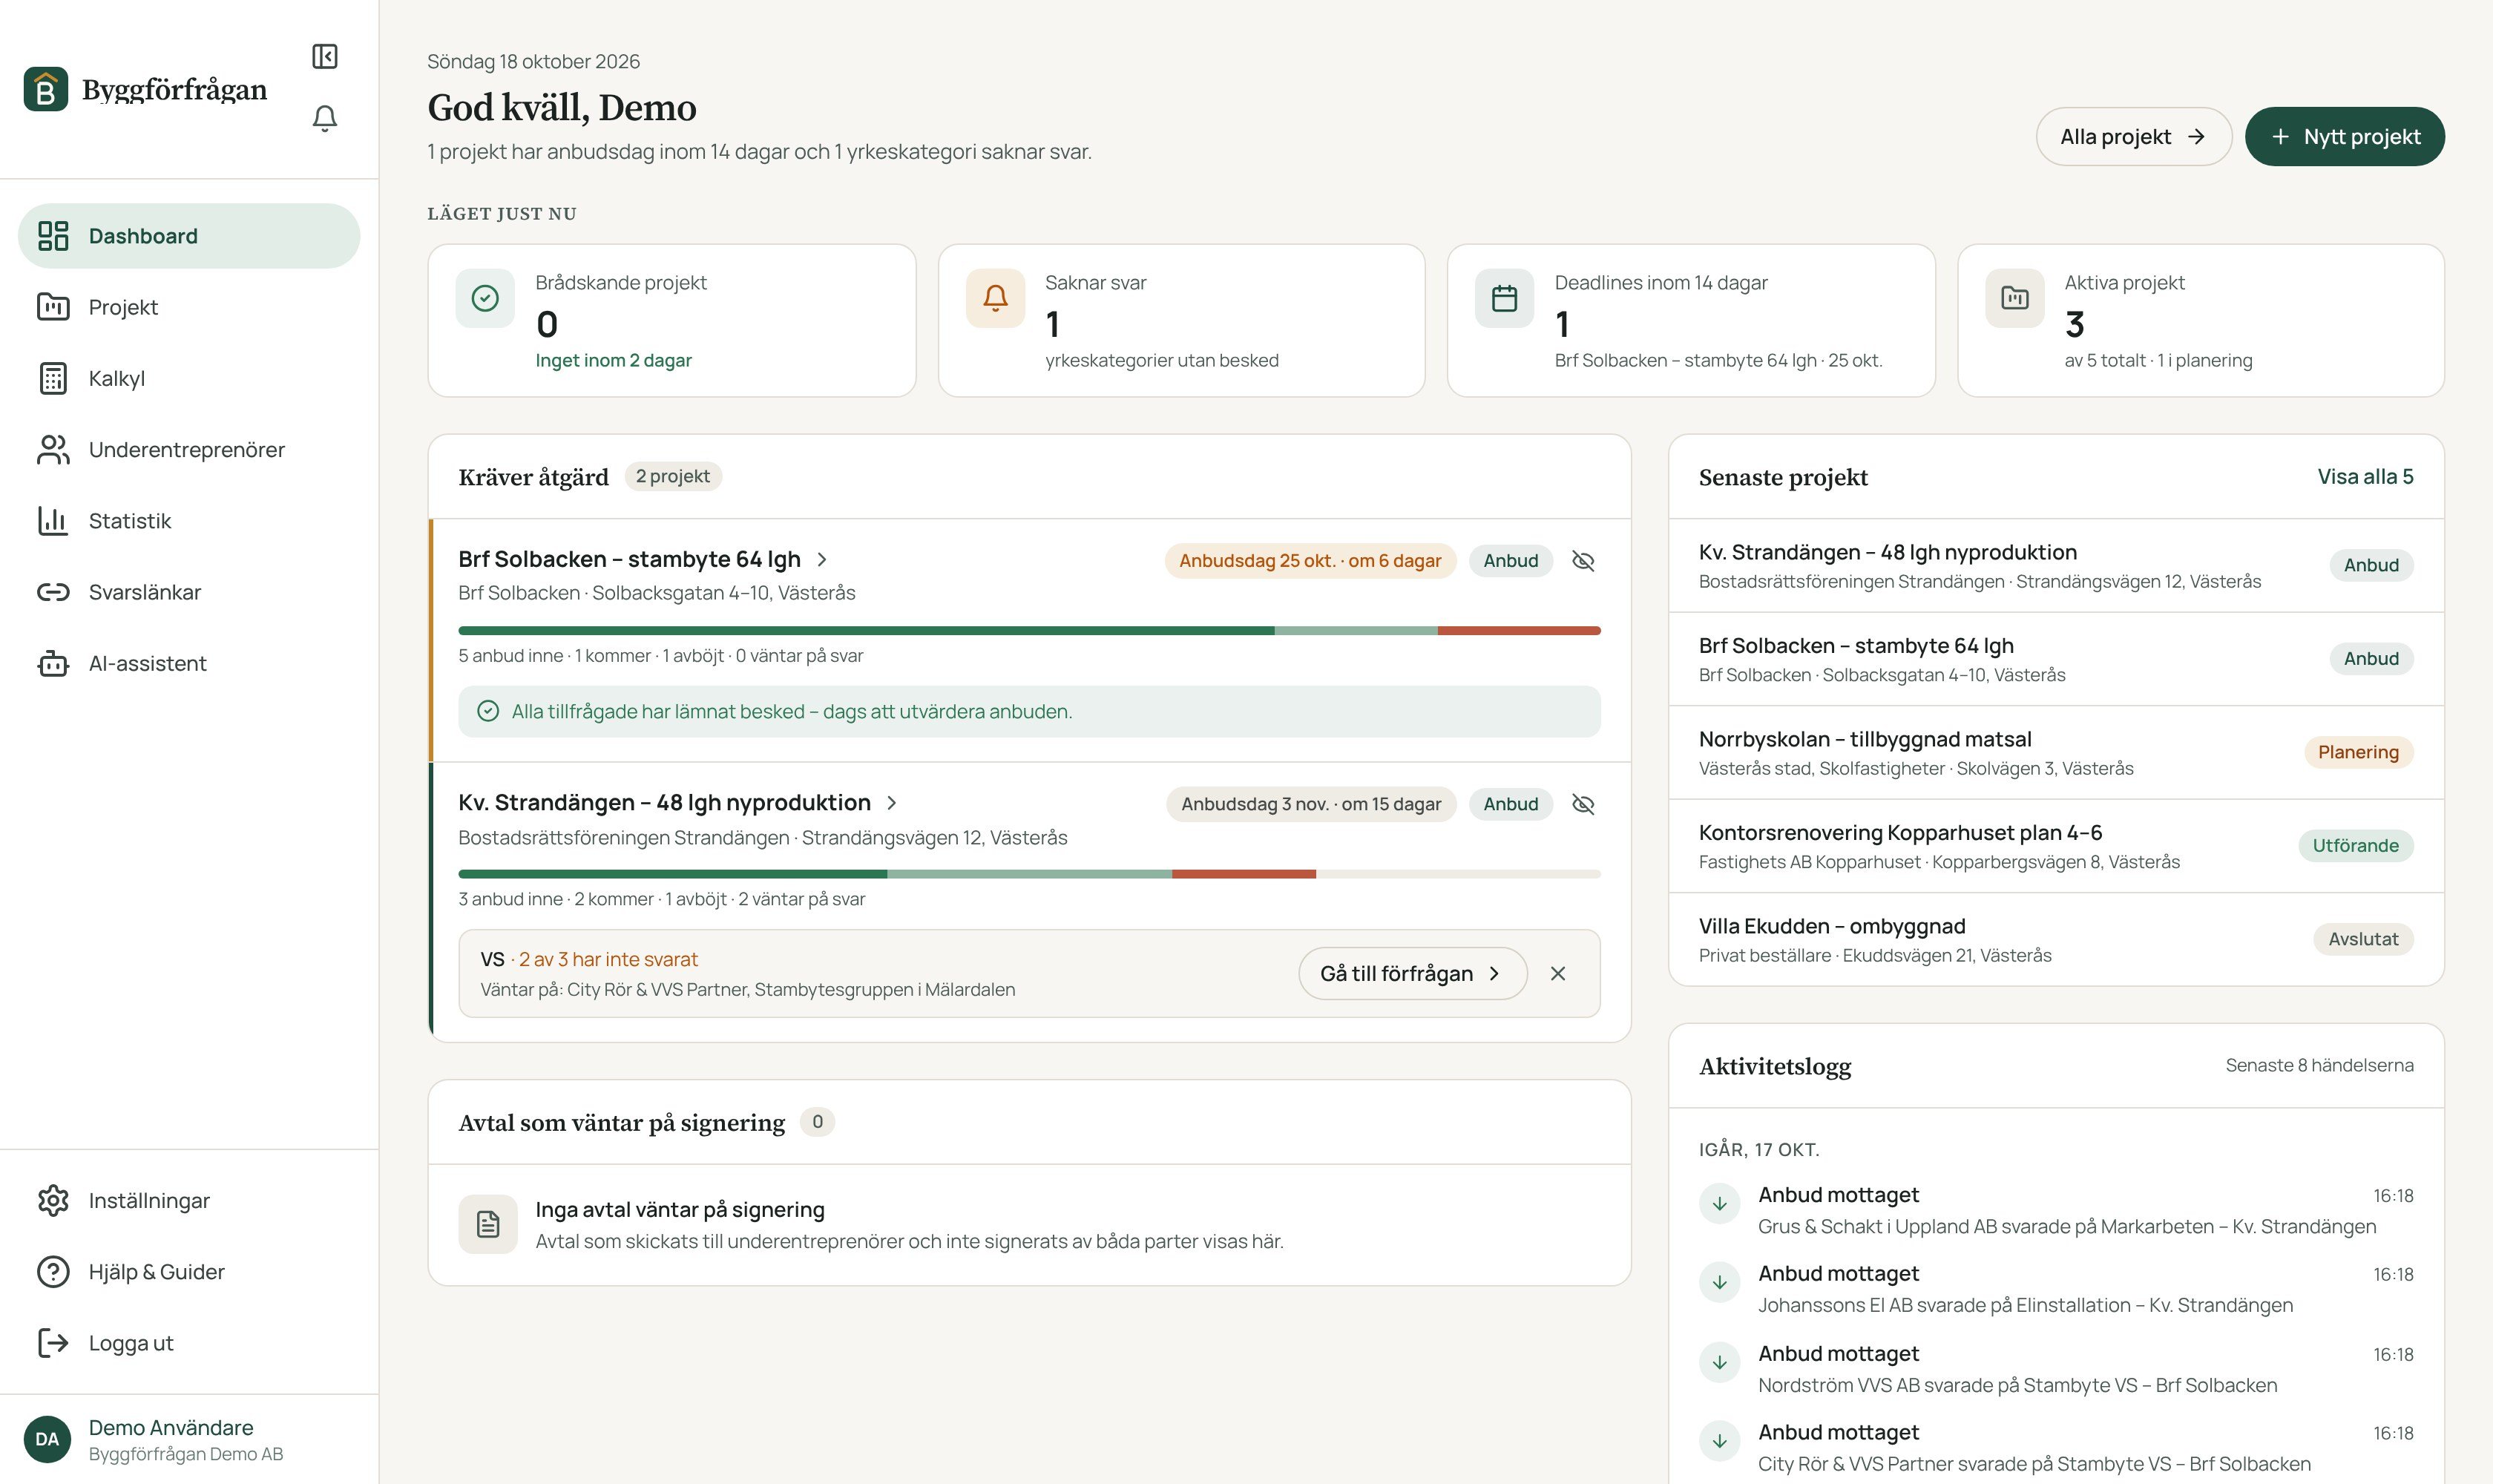Hide Kv. Strandängen with the eye-off icon

[1583, 804]
